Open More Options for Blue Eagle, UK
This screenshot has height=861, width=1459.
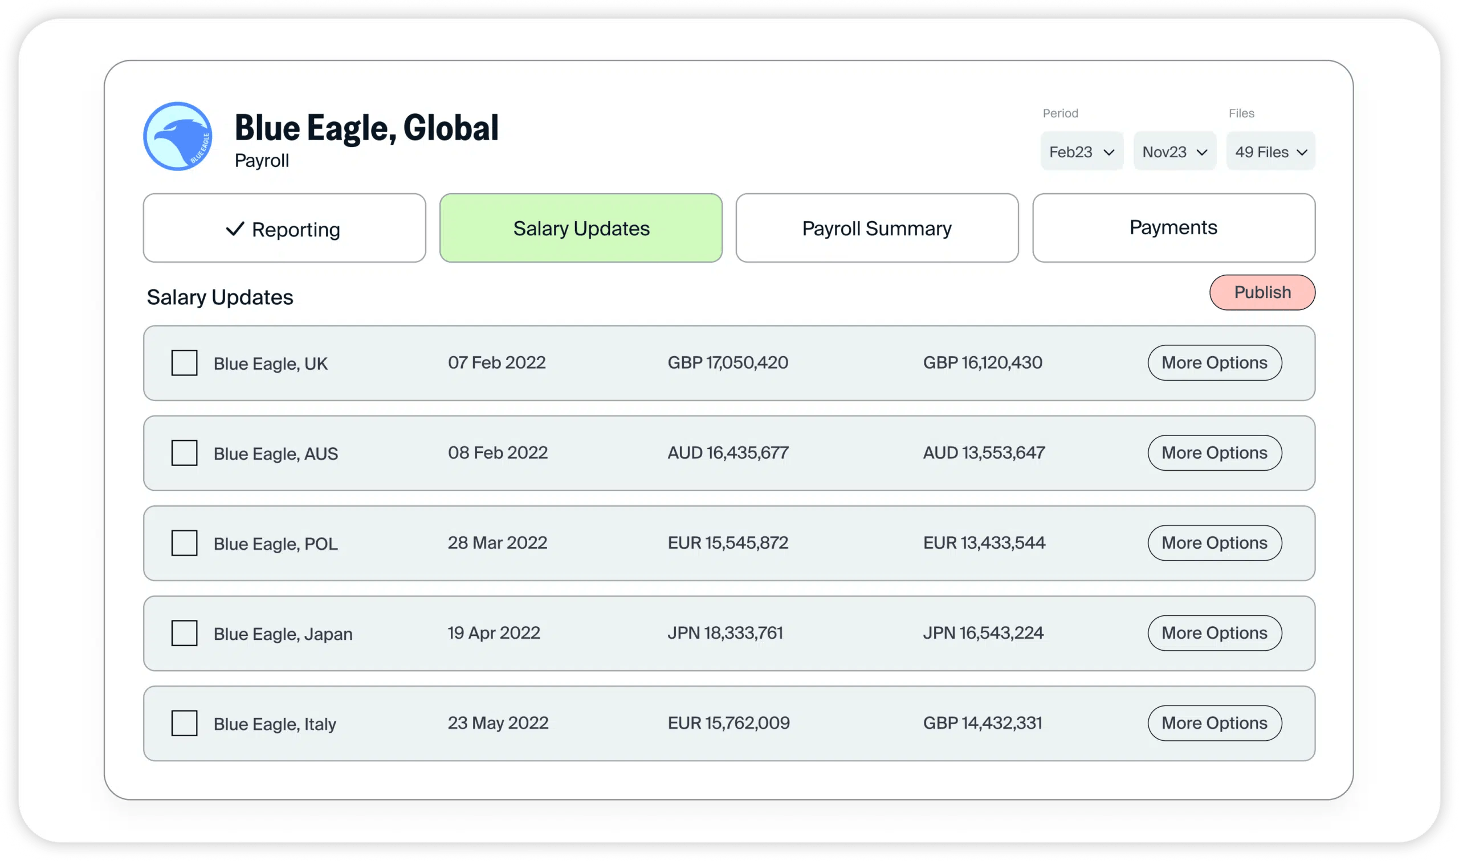(1214, 362)
